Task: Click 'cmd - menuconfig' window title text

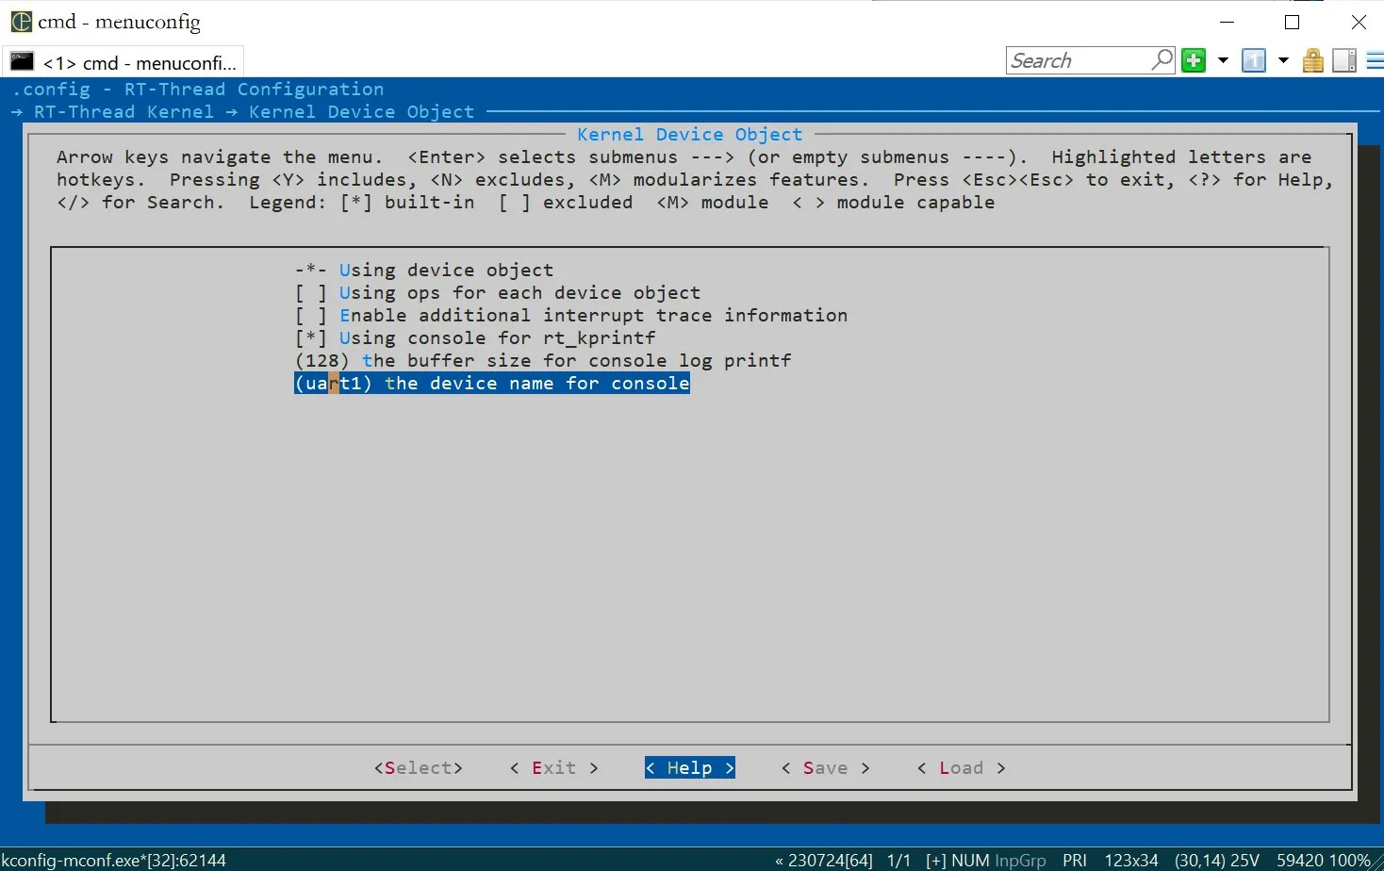Action: tap(119, 22)
